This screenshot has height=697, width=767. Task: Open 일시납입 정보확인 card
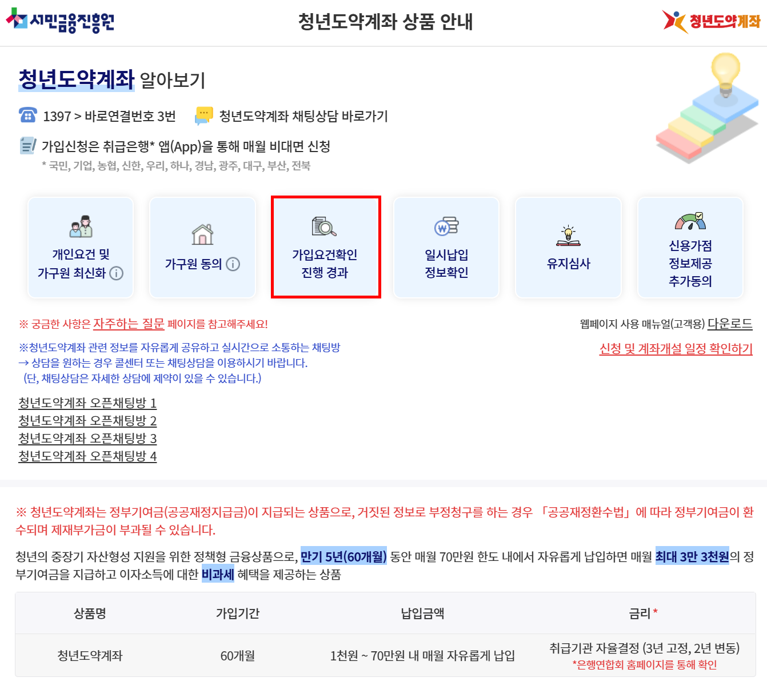(x=446, y=248)
